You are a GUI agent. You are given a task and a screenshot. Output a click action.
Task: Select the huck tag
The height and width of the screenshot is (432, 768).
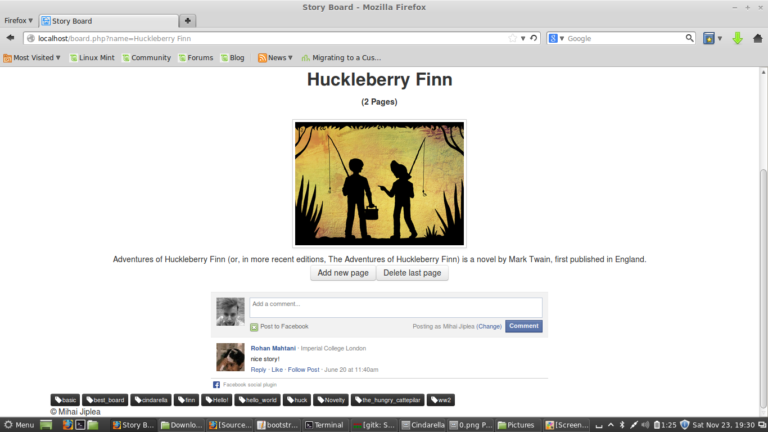pos(297,400)
